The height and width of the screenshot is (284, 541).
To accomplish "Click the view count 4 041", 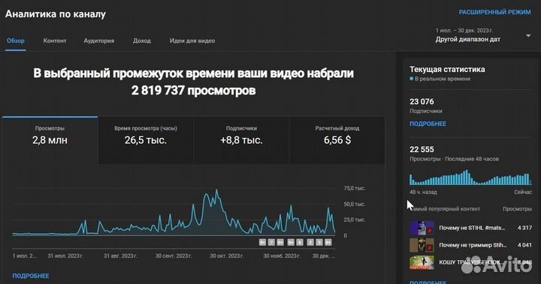I will click(x=524, y=245).
